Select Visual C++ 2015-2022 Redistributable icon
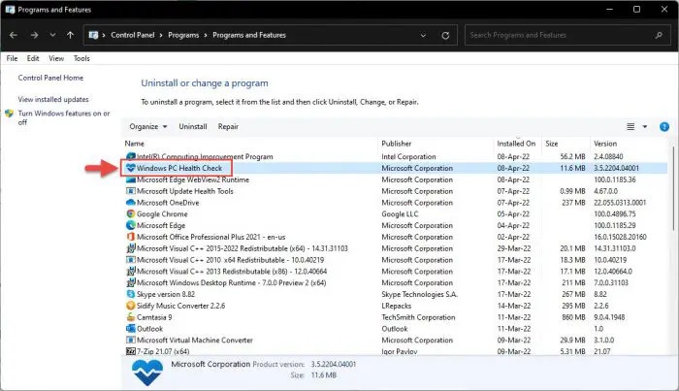This screenshot has width=679, height=391. (130, 248)
